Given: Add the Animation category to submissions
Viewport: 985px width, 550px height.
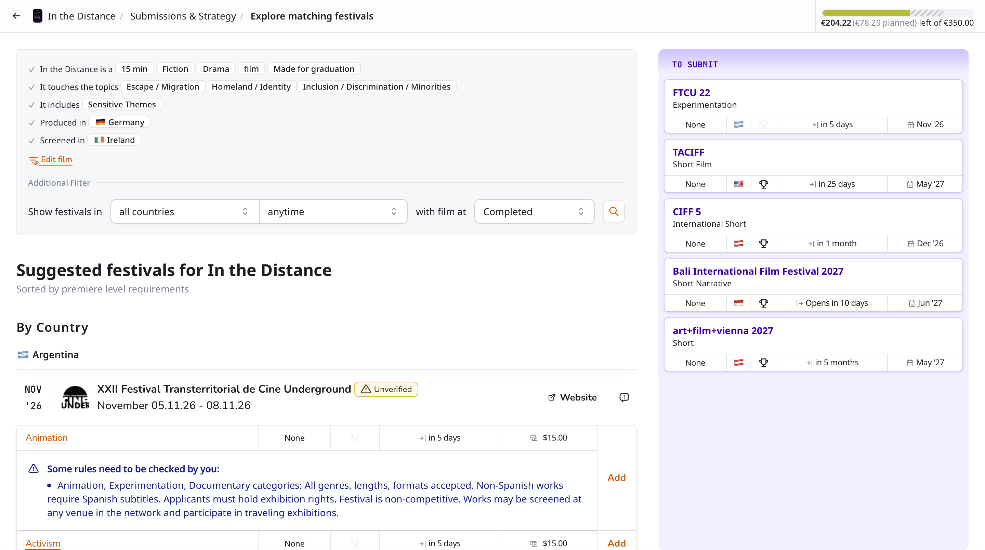Looking at the screenshot, I should (x=616, y=477).
